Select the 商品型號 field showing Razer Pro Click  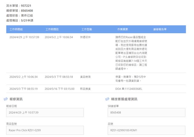[45, 130]
